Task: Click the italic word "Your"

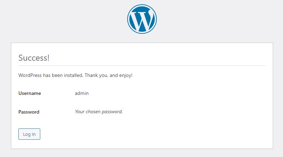Action: pos(80,111)
